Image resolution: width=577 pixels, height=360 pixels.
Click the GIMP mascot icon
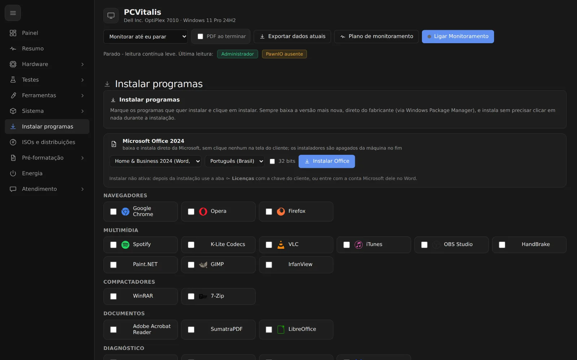click(203, 265)
